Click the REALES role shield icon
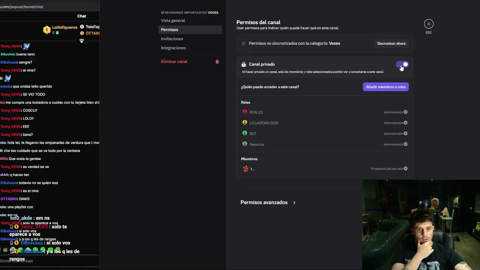The width and height of the screenshot is (480, 270). pos(245,112)
